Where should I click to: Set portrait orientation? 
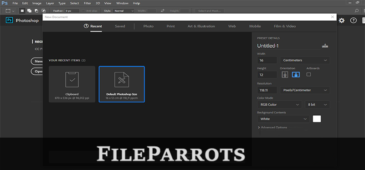(285, 75)
